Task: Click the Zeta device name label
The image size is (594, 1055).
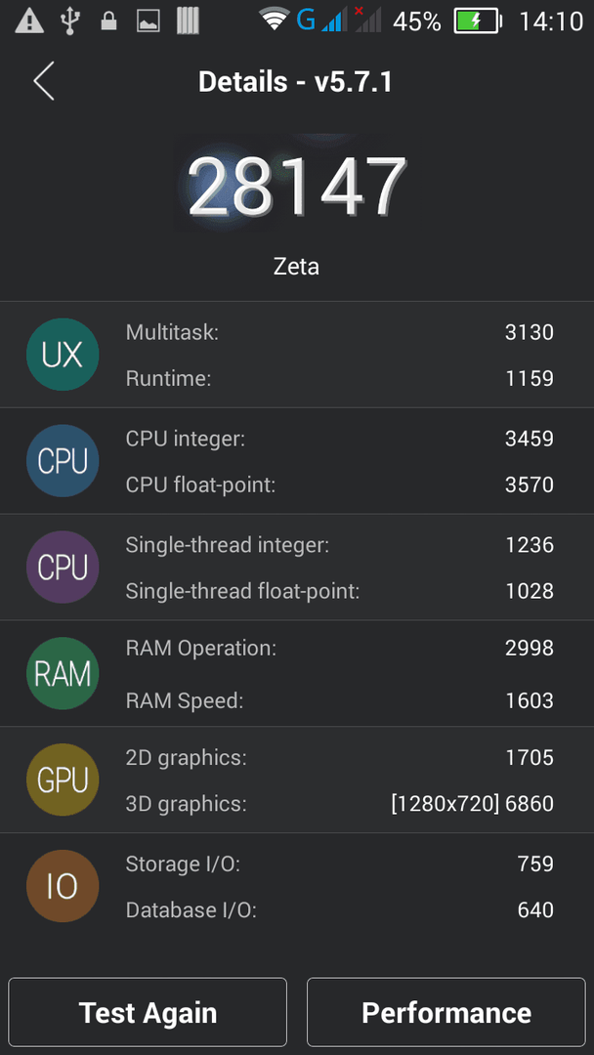Action: [297, 267]
